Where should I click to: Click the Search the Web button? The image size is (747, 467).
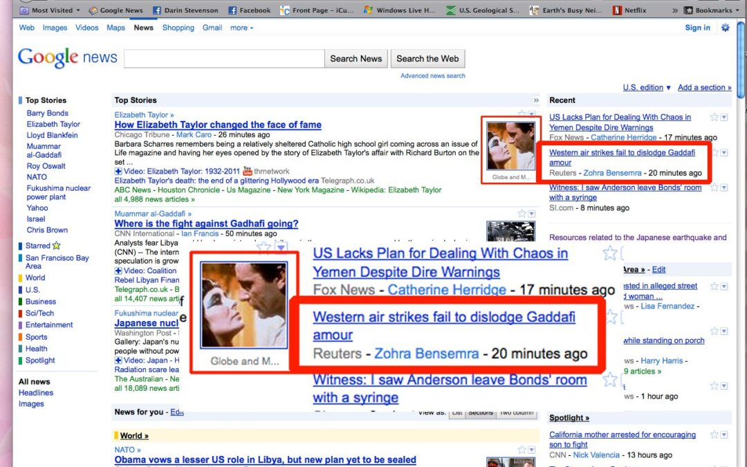pyautogui.click(x=427, y=59)
